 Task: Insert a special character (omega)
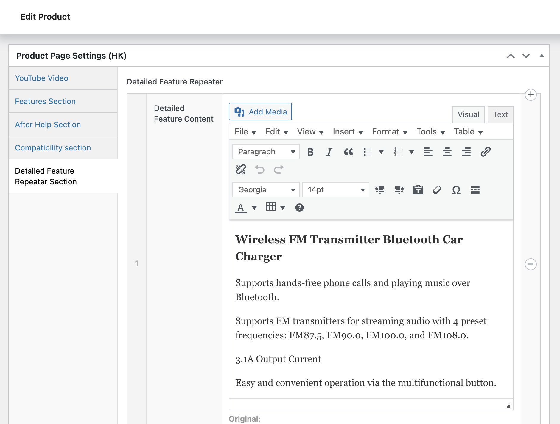click(456, 190)
